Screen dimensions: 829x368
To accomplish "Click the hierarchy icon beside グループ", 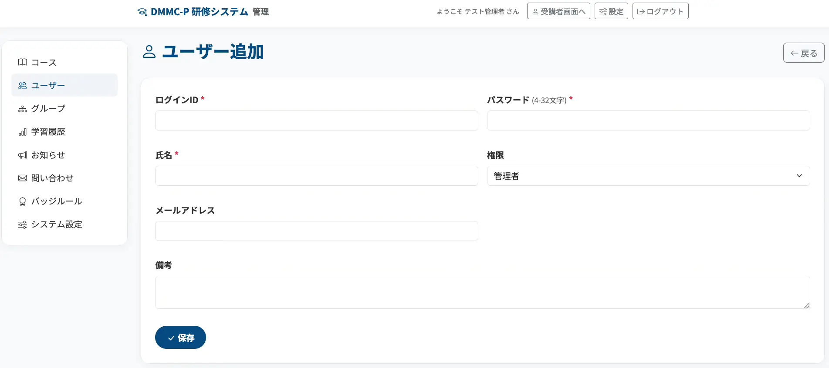I will (x=22, y=109).
